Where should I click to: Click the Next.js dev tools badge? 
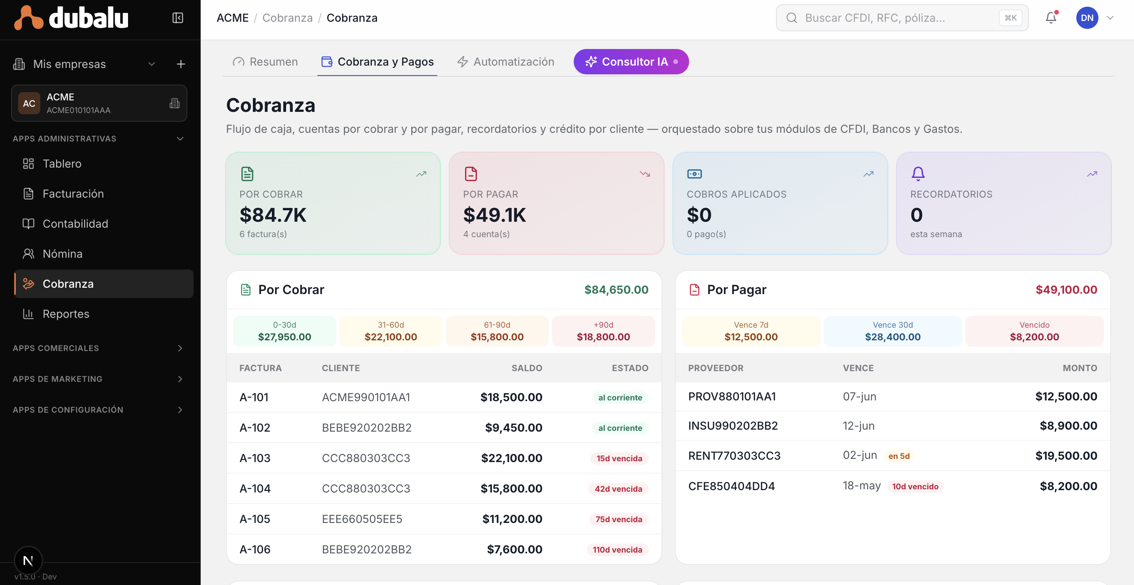pyautogui.click(x=28, y=560)
